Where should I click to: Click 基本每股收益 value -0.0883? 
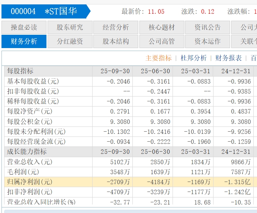coord(199,81)
